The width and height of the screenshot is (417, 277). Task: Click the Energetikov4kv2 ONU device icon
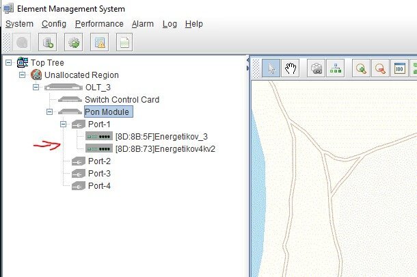[x=99, y=148]
